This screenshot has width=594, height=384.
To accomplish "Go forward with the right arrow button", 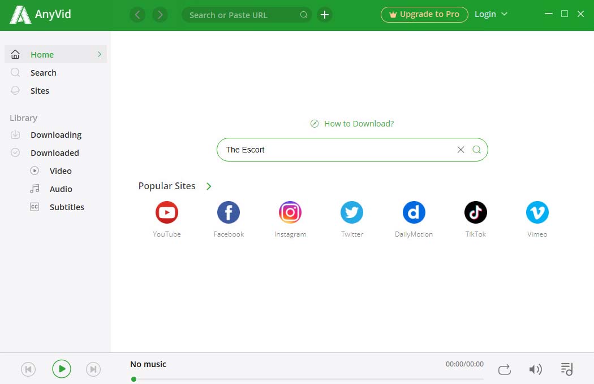I will pyautogui.click(x=160, y=15).
